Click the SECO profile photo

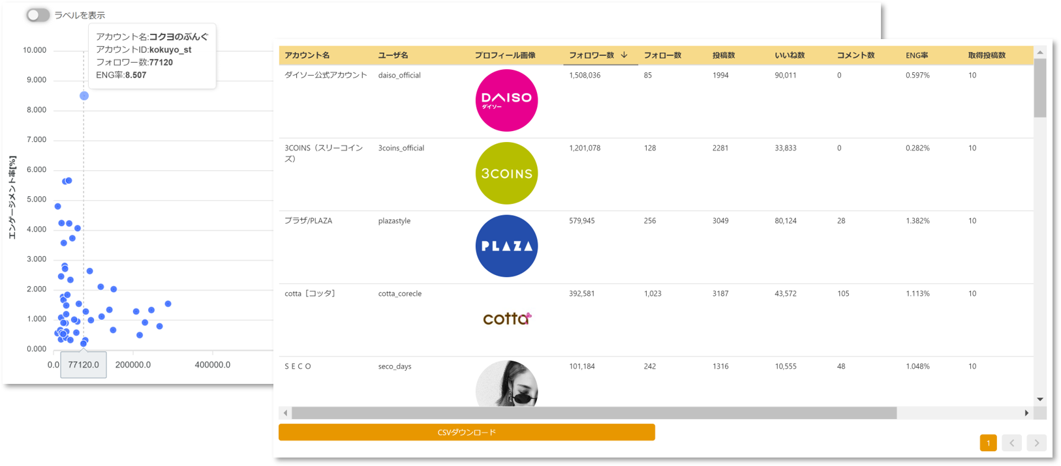506,385
